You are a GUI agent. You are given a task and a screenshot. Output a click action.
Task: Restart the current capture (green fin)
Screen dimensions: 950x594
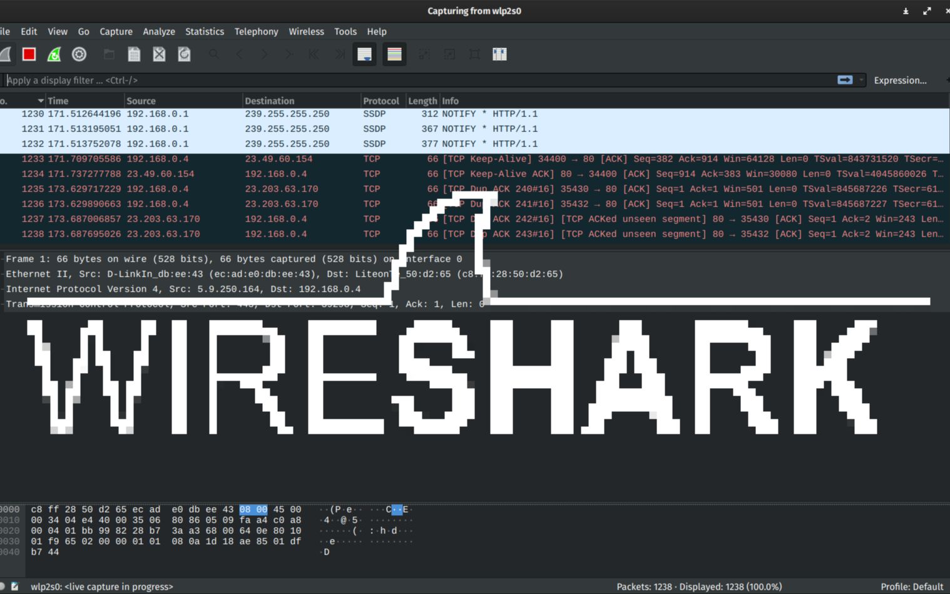(x=54, y=54)
